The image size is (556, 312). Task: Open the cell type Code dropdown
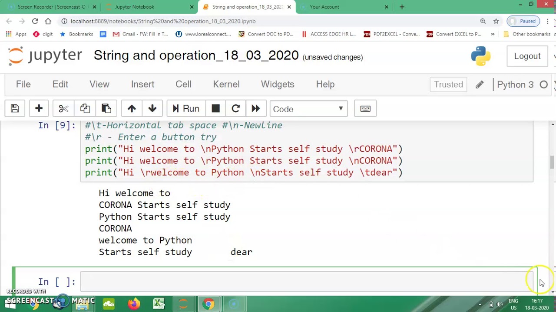coord(308,109)
